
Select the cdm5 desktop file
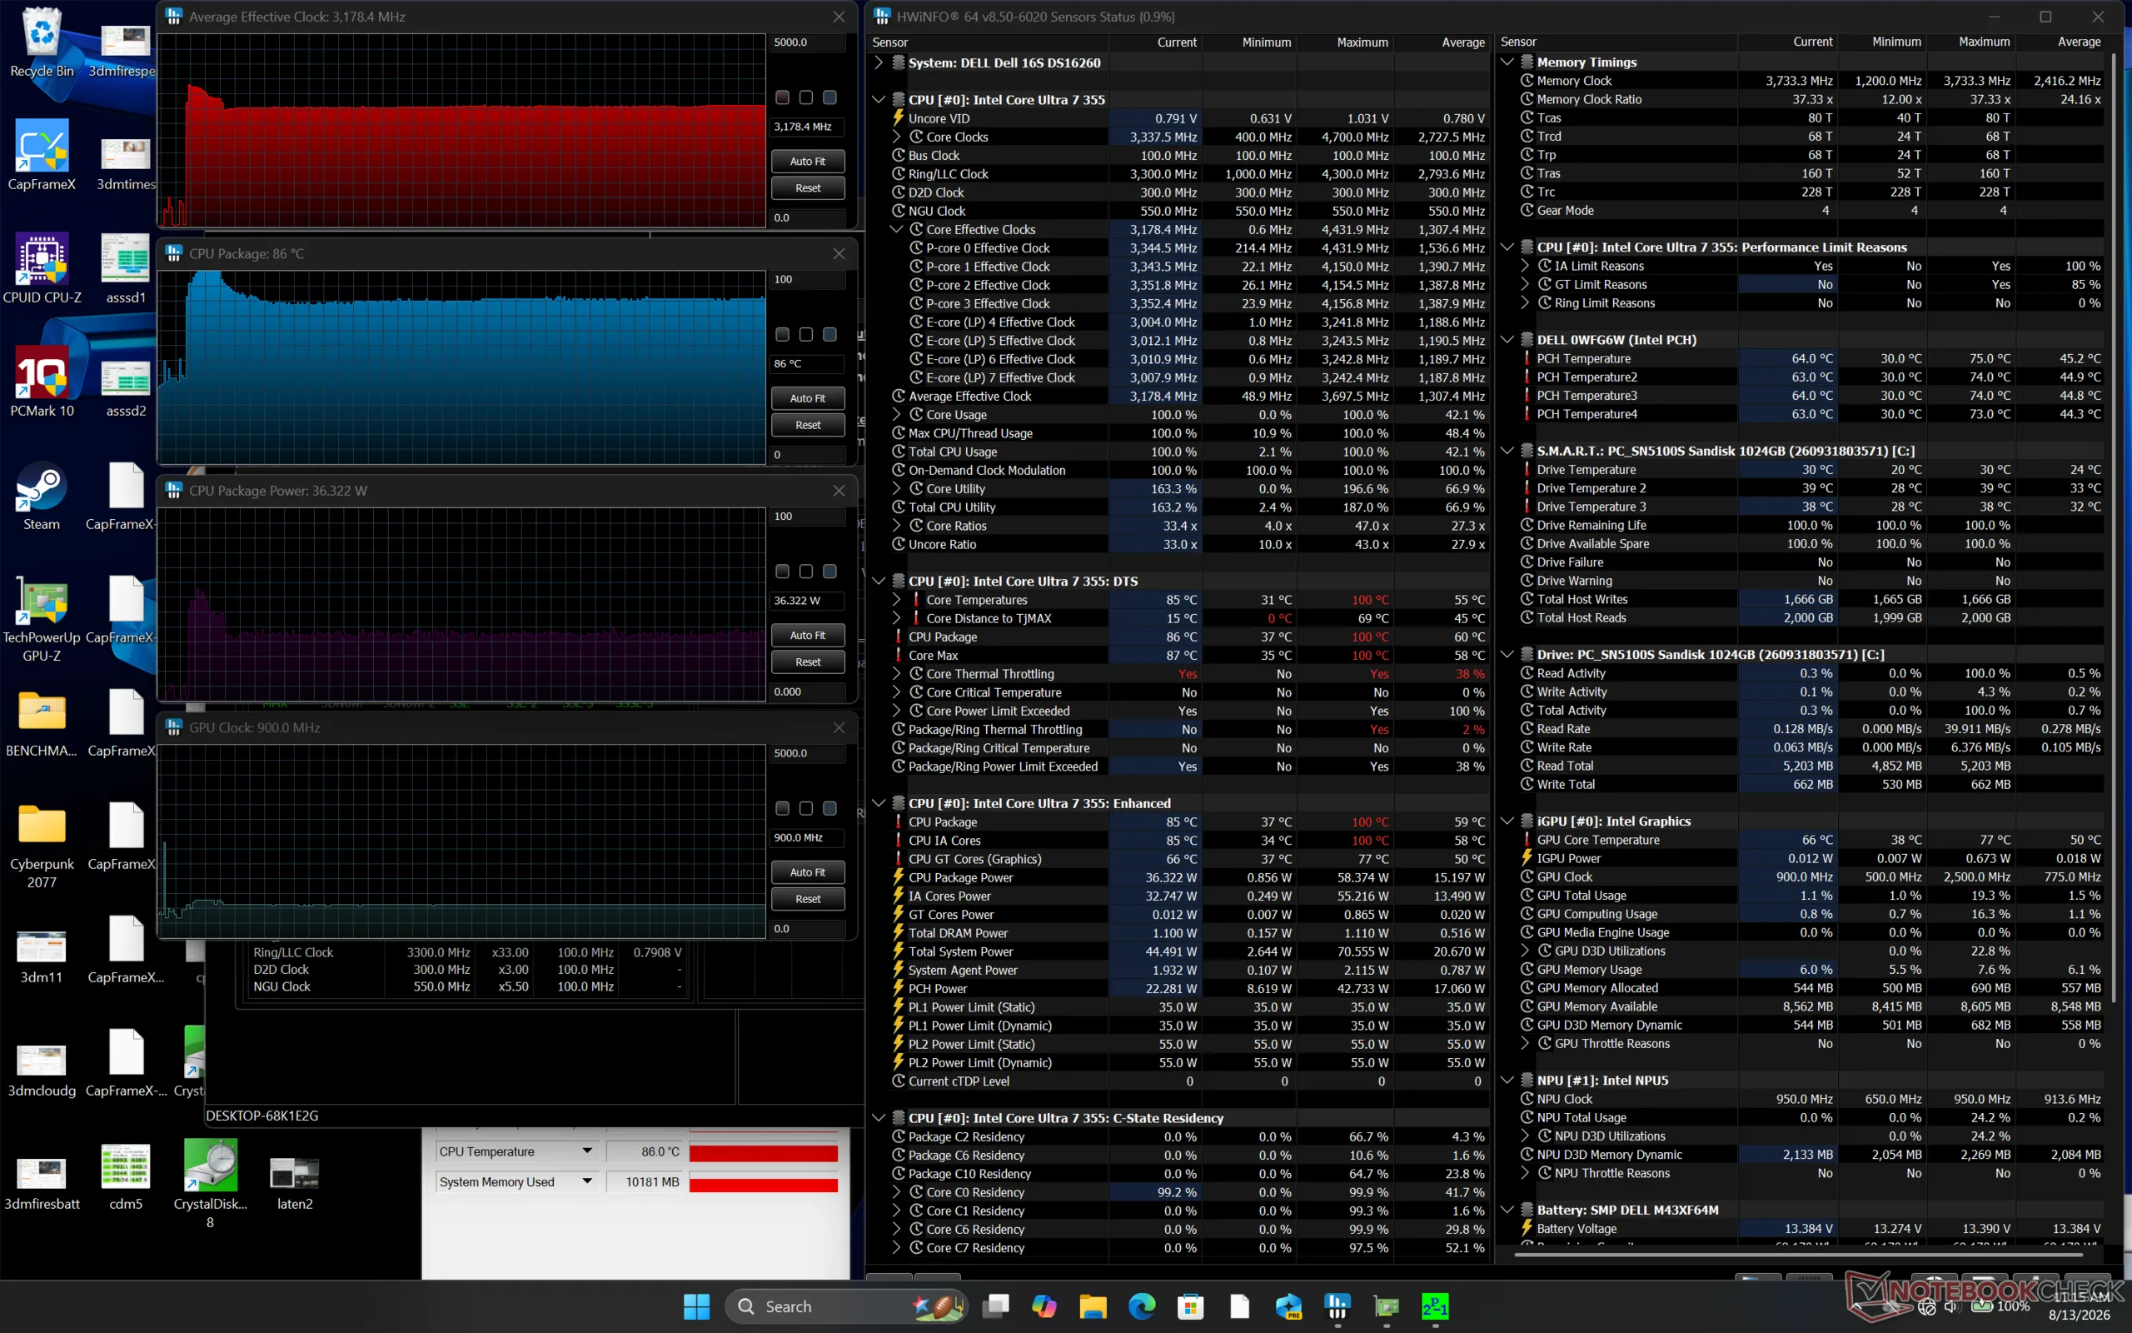coord(126,1176)
